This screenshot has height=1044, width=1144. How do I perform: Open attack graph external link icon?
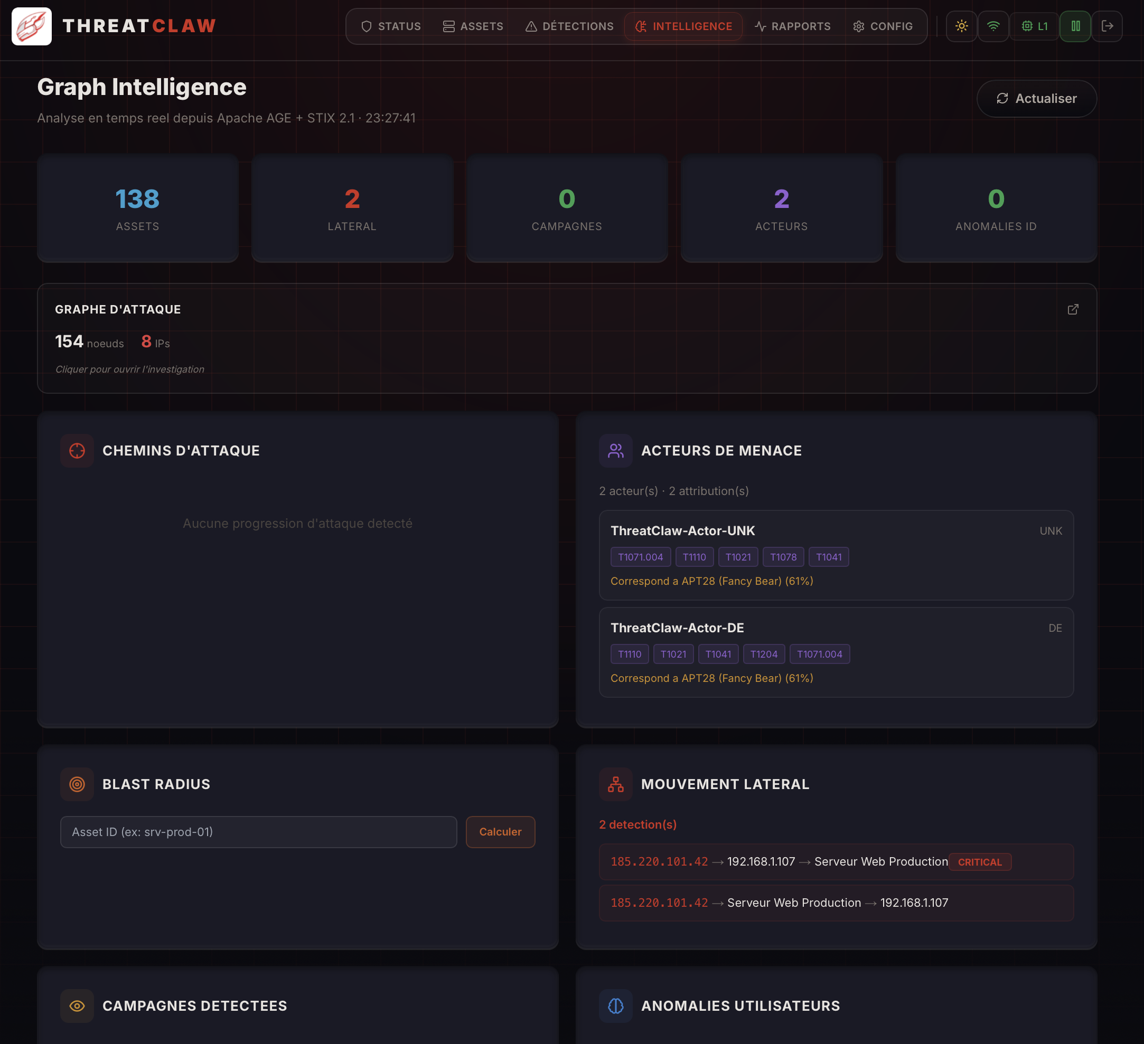[1073, 309]
